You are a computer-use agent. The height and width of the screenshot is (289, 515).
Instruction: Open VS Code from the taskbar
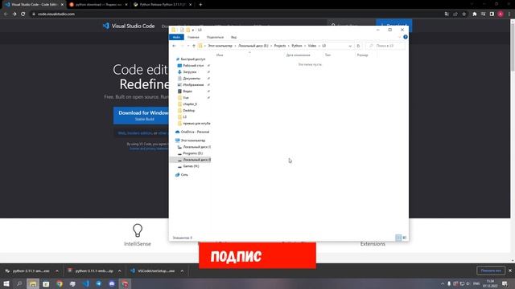coord(85,283)
